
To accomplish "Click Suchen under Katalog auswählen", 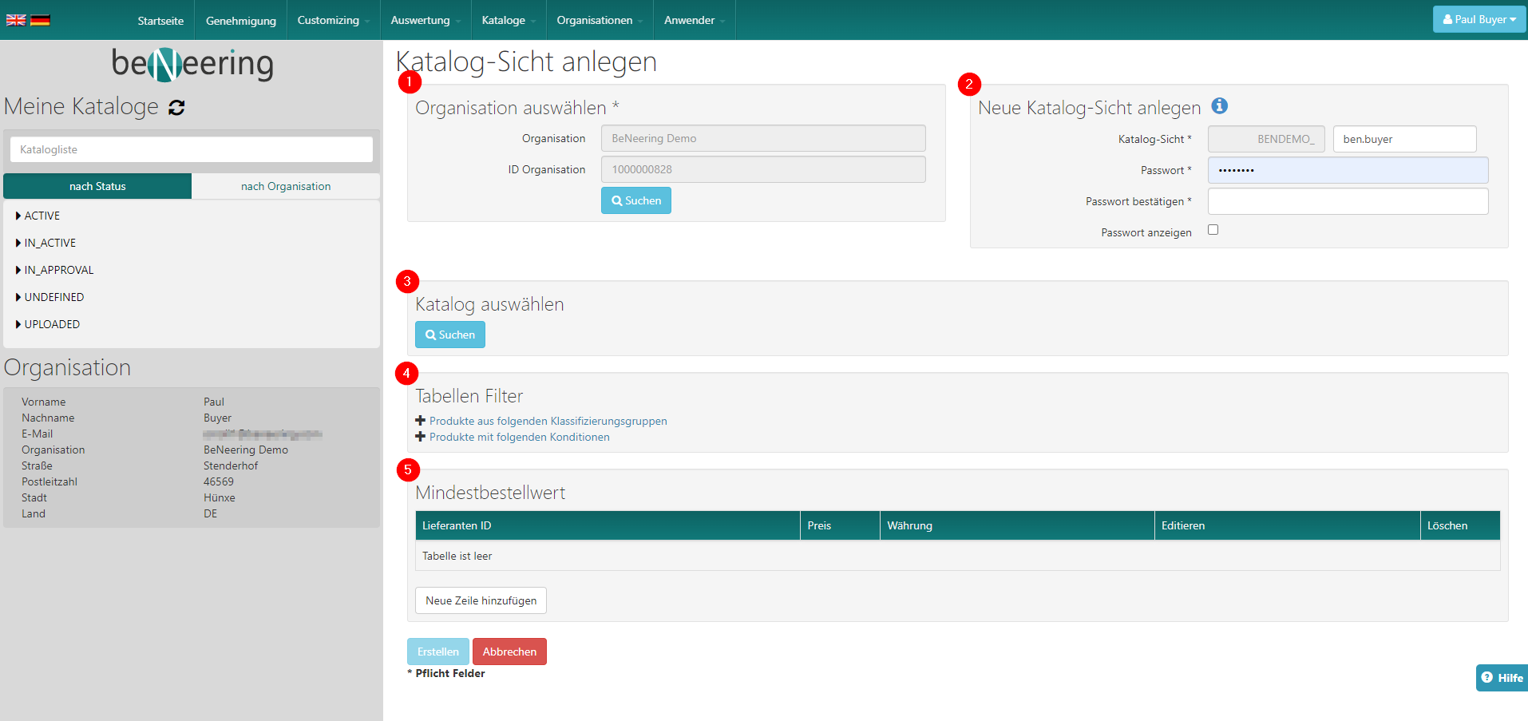I will click(449, 335).
